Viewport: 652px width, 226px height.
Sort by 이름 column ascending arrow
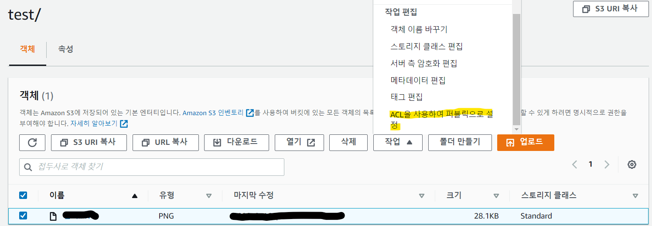[135, 196]
